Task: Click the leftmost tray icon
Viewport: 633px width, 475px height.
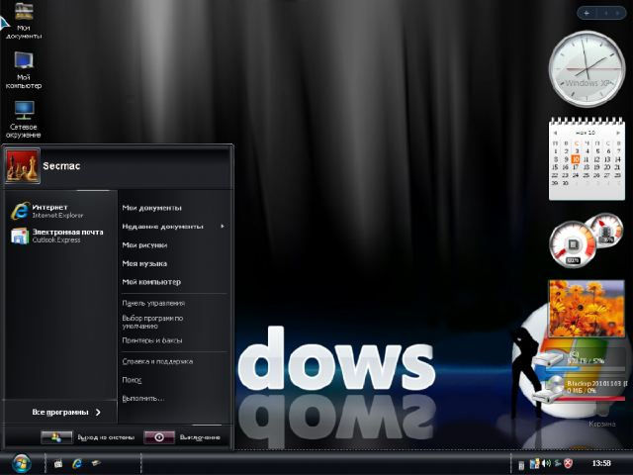Action: click(x=521, y=465)
